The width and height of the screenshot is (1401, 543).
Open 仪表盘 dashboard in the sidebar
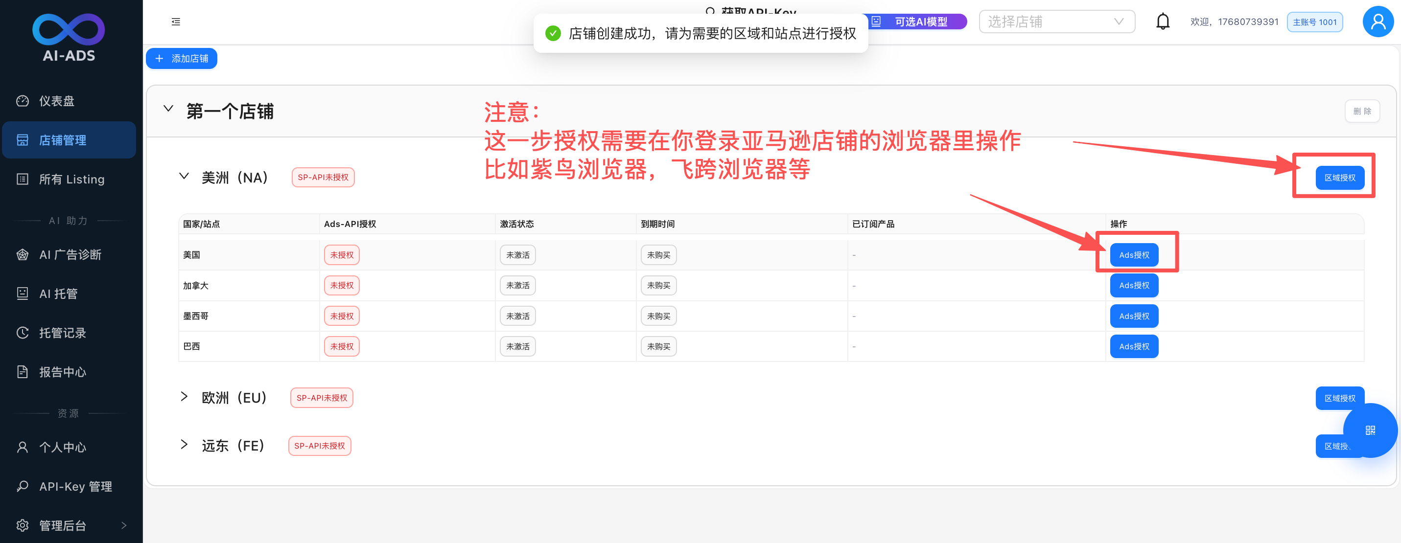click(x=69, y=101)
